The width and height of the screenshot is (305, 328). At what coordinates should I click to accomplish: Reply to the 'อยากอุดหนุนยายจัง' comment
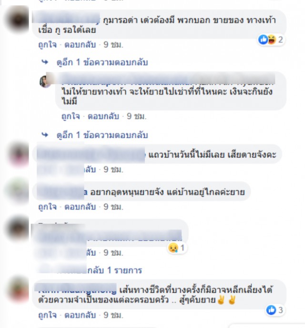pyautogui.click(x=80, y=207)
